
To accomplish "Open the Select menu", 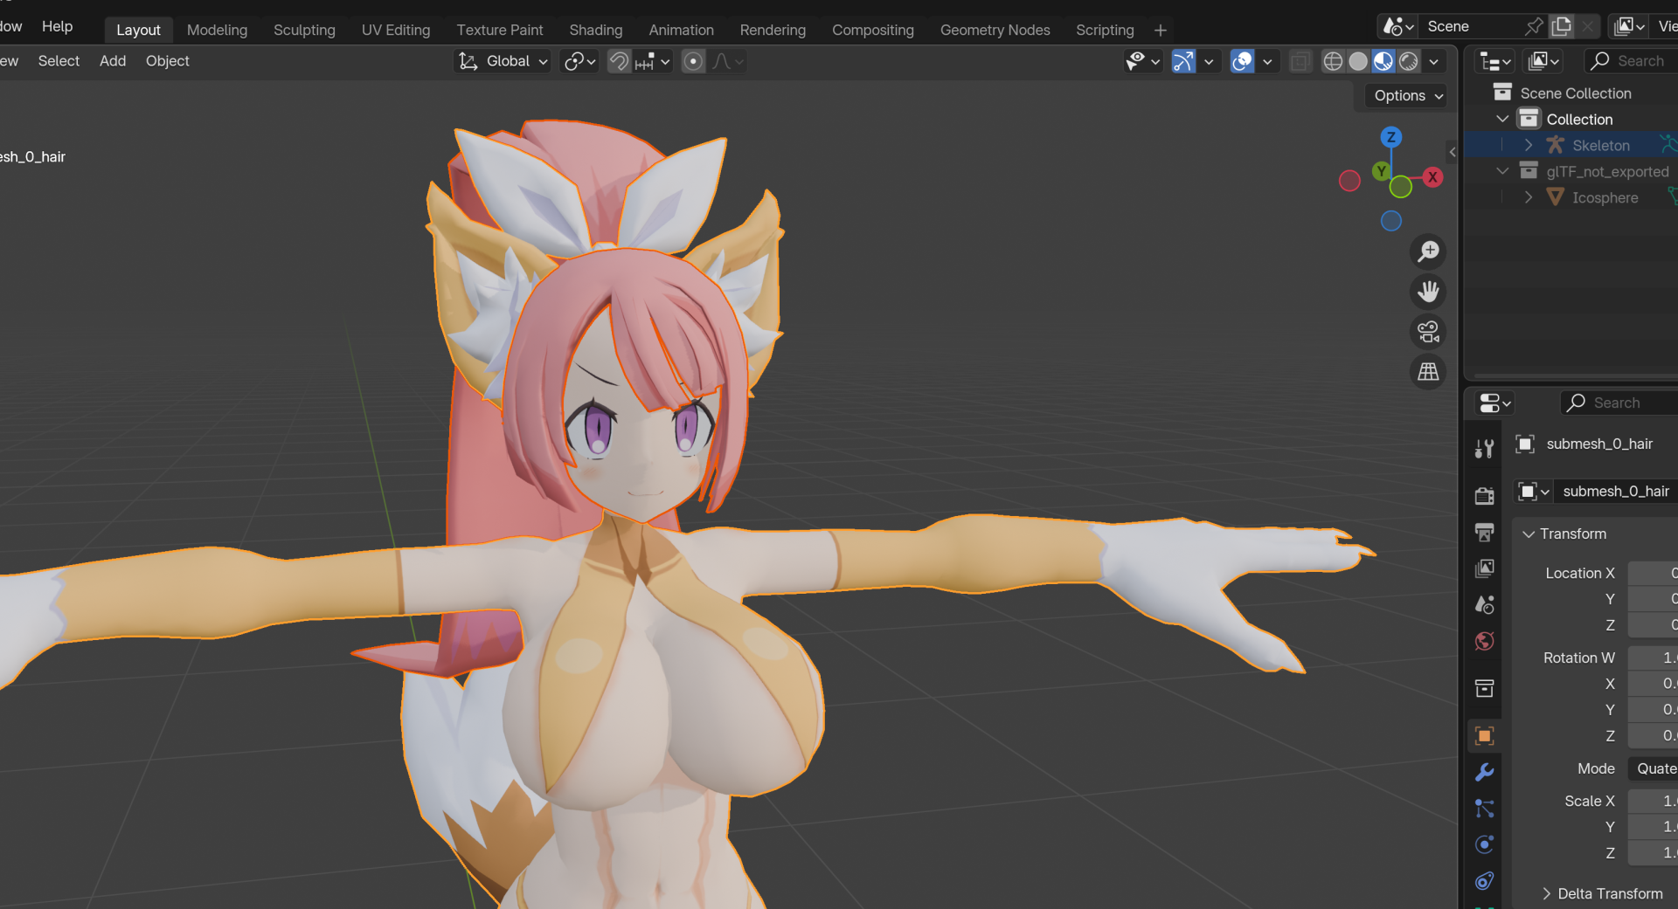I will point(59,61).
